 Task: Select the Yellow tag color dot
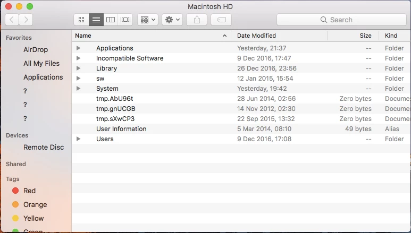(x=15, y=218)
